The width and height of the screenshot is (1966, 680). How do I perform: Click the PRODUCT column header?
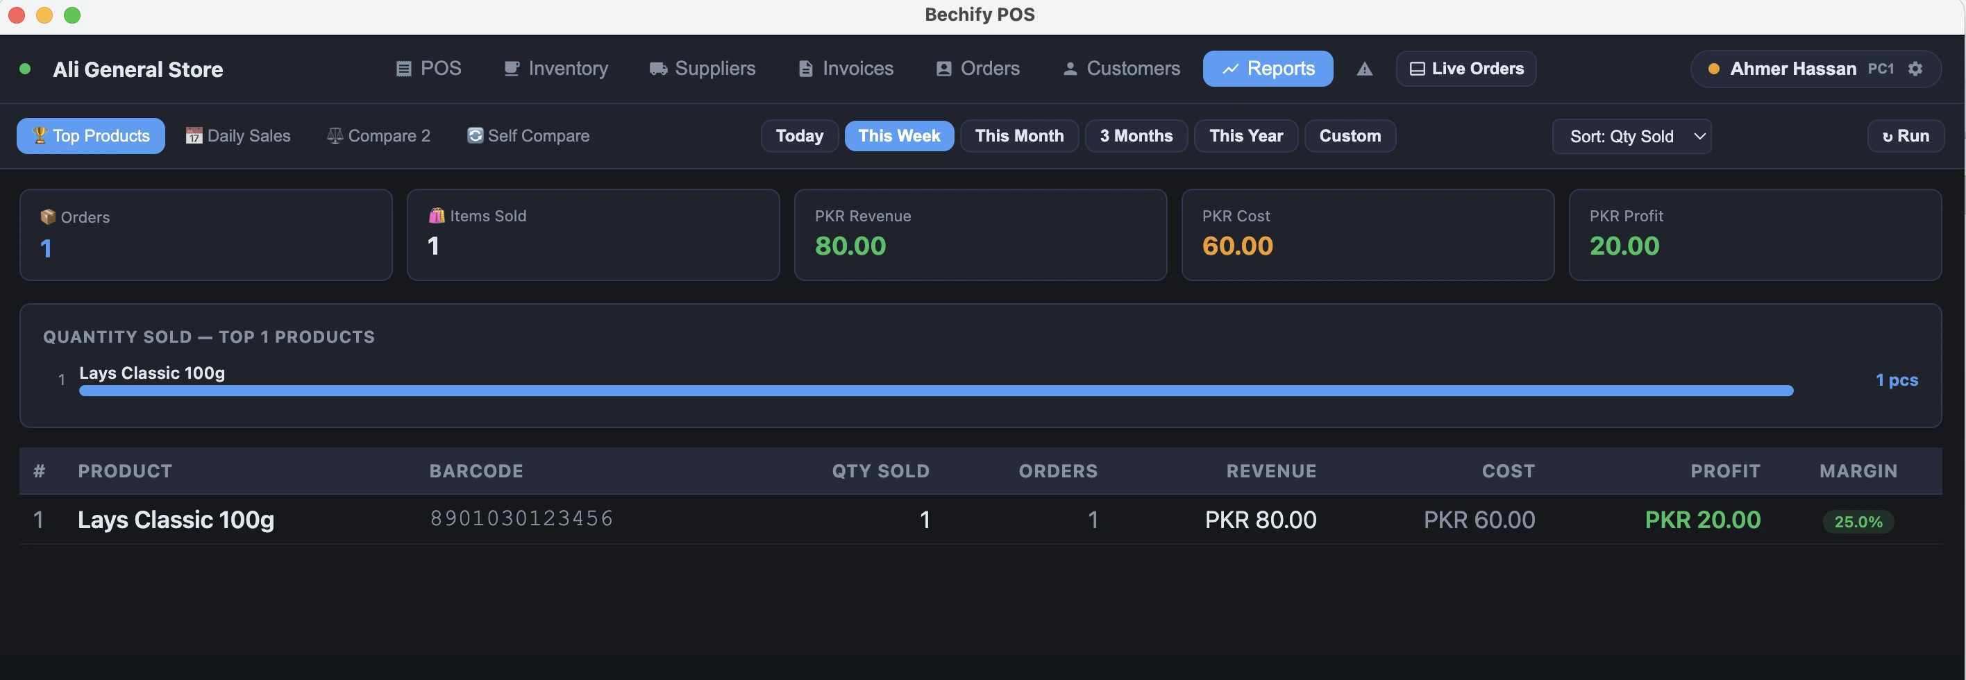point(125,471)
